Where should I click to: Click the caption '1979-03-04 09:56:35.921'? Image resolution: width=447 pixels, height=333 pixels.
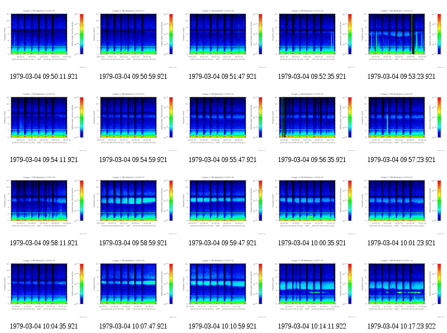[312, 160]
